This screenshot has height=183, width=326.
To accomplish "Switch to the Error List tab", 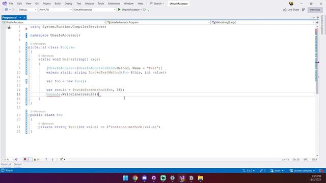I will pos(6,164).
